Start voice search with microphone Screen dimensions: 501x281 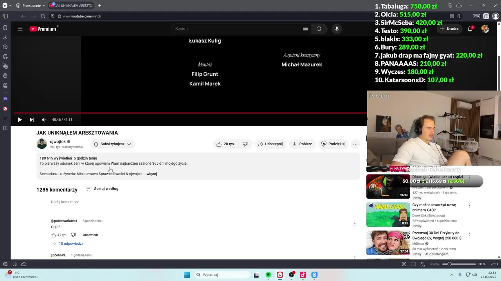pos(337,29)
